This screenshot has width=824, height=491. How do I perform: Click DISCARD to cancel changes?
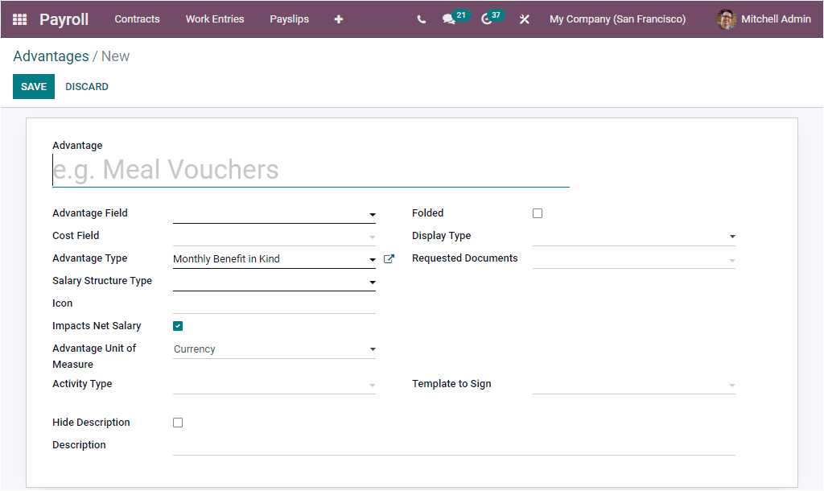86,86
